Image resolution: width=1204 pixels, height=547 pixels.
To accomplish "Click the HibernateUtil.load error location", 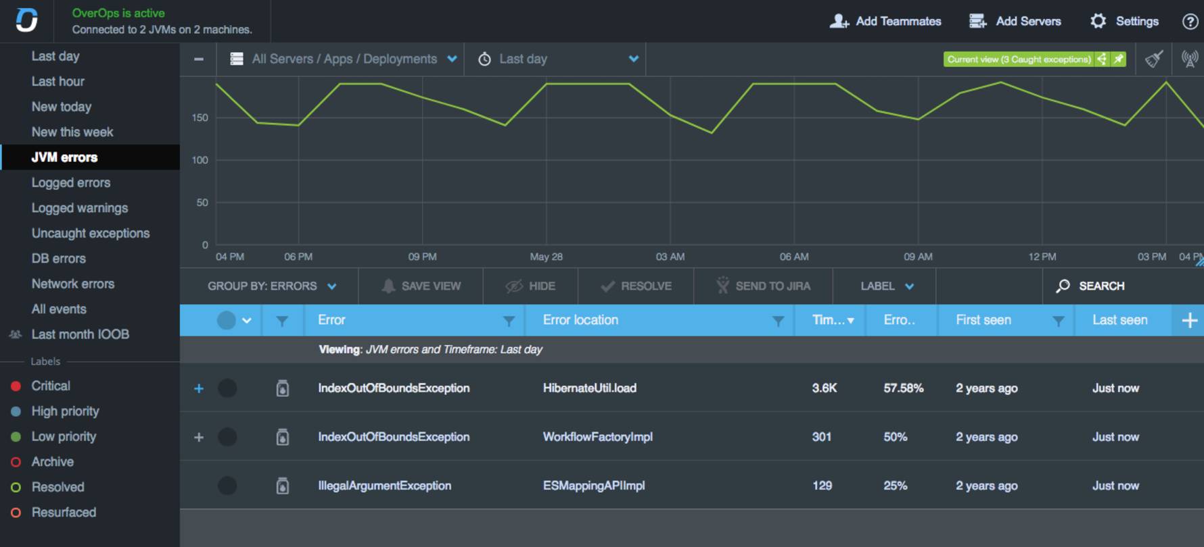I will [589, 388].
